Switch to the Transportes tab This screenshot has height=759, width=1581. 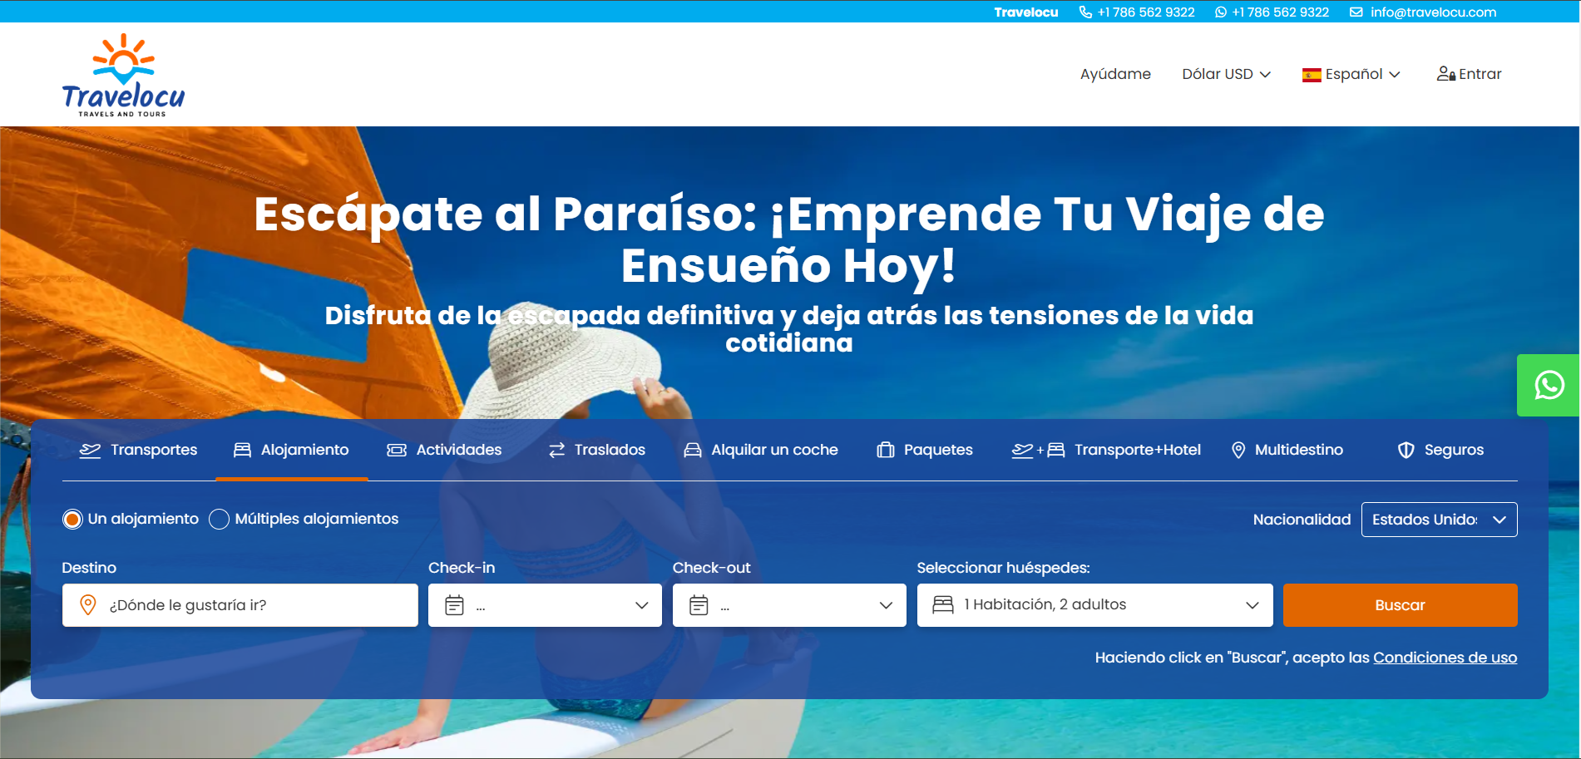(138, 450)
